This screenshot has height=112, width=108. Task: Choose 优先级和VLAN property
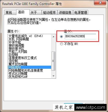(18, 77)
